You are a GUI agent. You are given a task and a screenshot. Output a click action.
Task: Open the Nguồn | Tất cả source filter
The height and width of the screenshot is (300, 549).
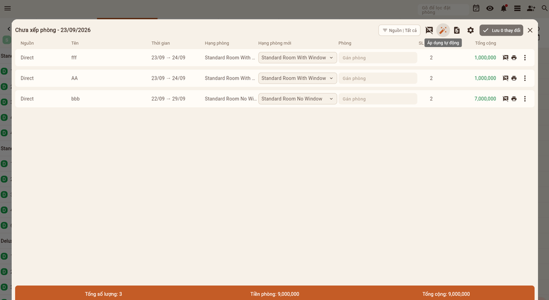pos(399,30)
